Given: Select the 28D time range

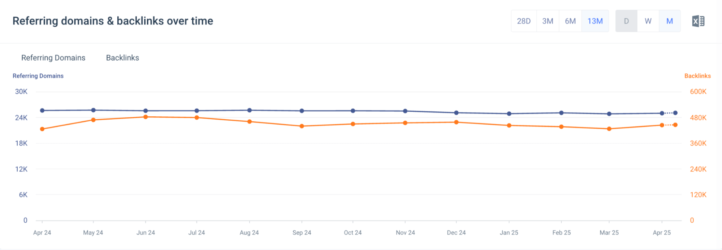Looking at the screenshot, I should click(x=523, y=21).
